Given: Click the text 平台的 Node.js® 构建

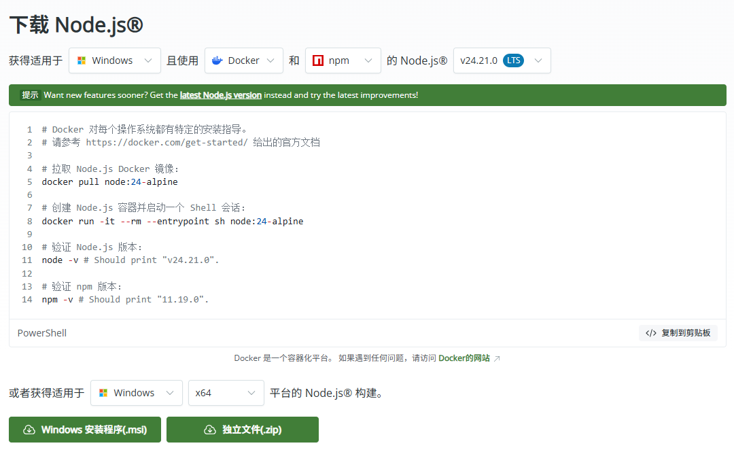Looking at the screenshot, I should (327, 392).
